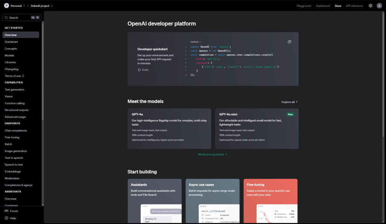Click the Search input field
386x224 pixels.
click(x=22, y=18)
